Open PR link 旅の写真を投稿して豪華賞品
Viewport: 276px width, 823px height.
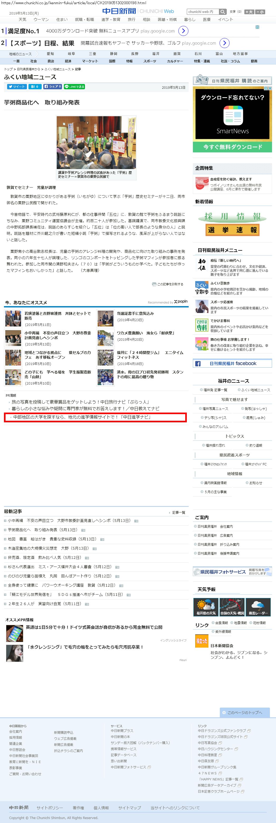click(x=80, y=402)
